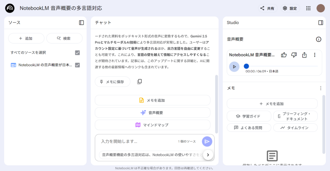Open the メモ section more options

click(x=321, y=88)
